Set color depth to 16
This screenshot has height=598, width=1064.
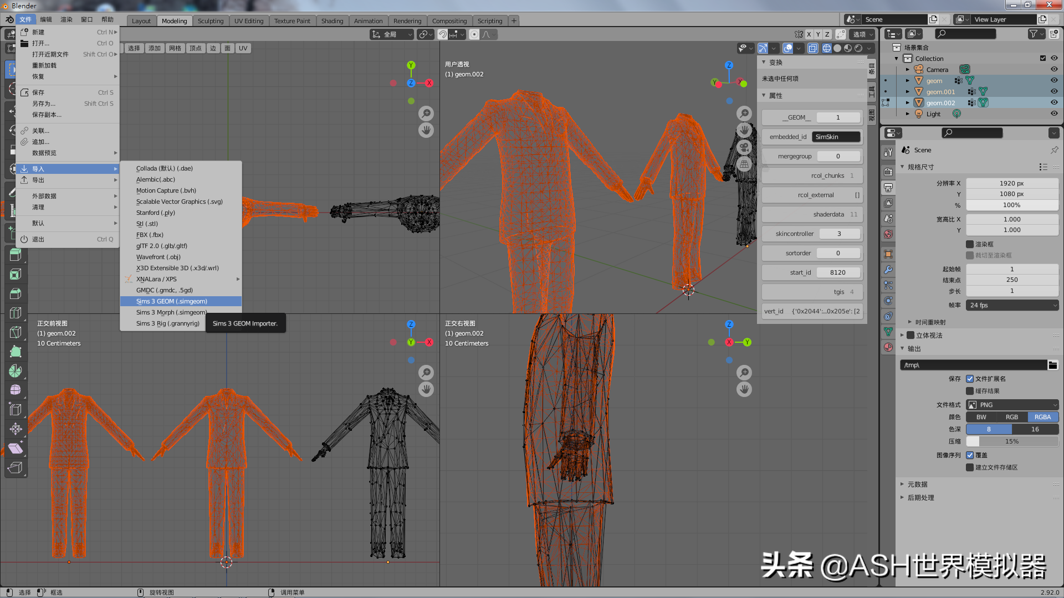click(1035, 429)
